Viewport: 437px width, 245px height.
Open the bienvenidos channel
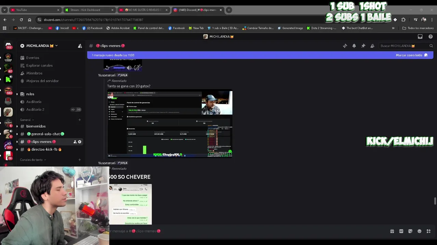(51, 126)
